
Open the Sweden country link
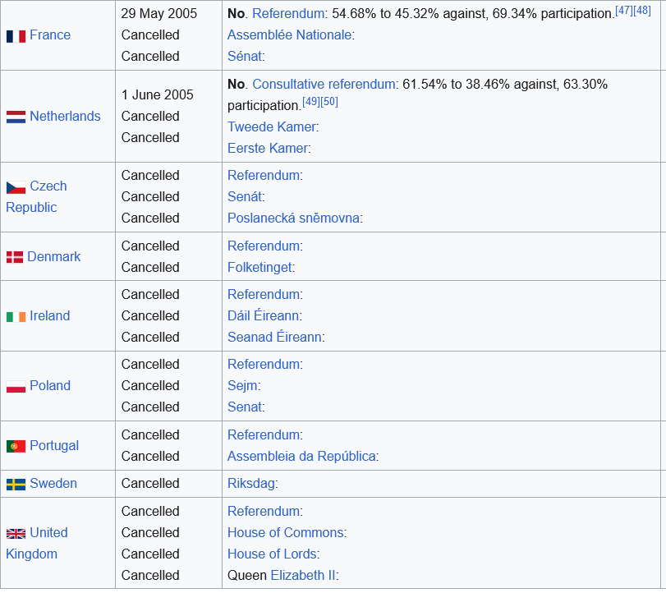coord(53,483)
